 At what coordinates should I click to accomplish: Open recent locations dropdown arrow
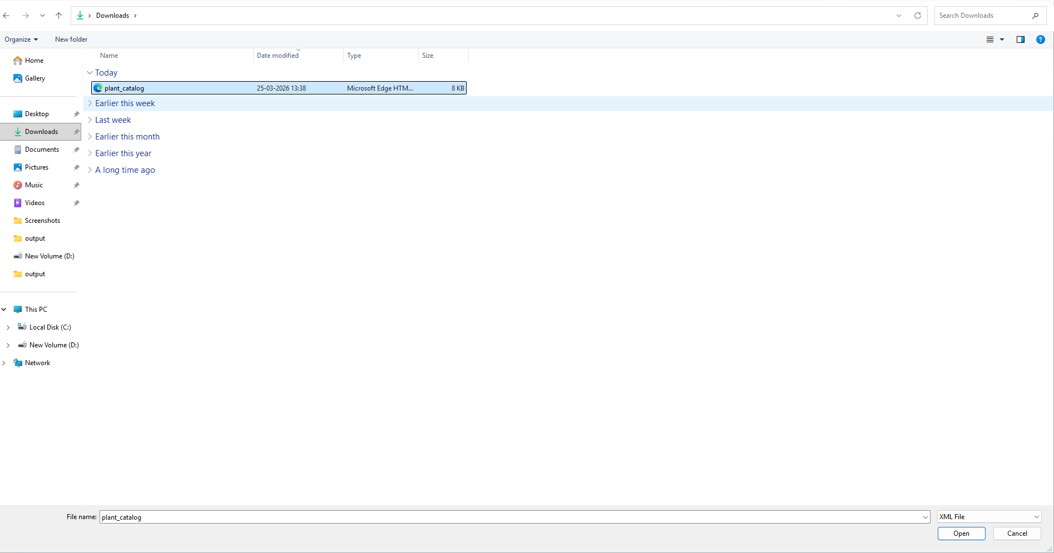[x=42, y=16]
